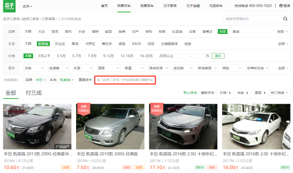Image resolution: width=293 pixels, height=173 pixels.
Task: Select 卡罗拉 series filter
Action: point(90,43)
